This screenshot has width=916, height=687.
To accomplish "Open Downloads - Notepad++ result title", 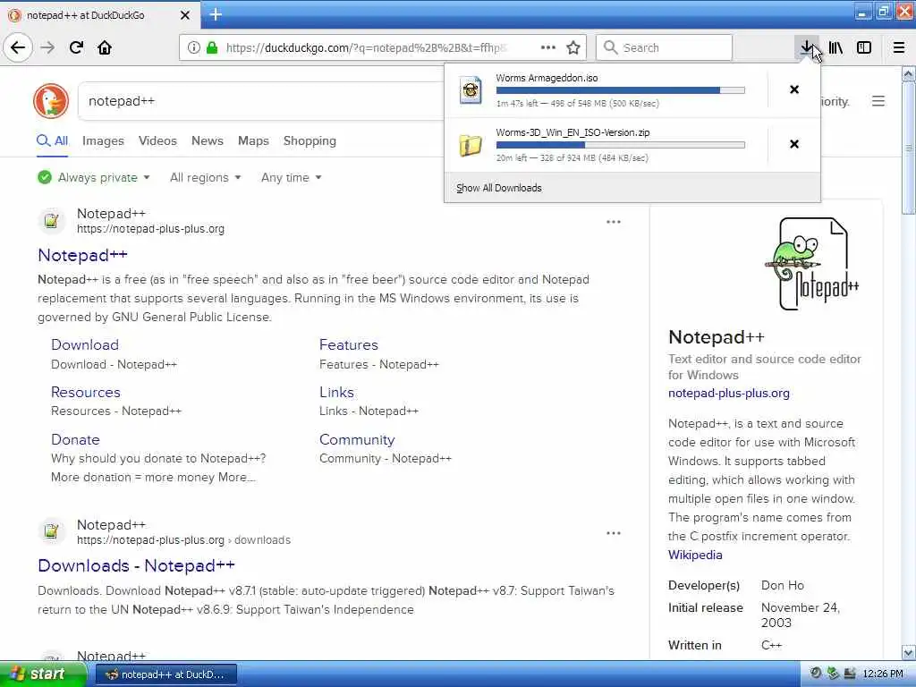I will click(136, 565).
